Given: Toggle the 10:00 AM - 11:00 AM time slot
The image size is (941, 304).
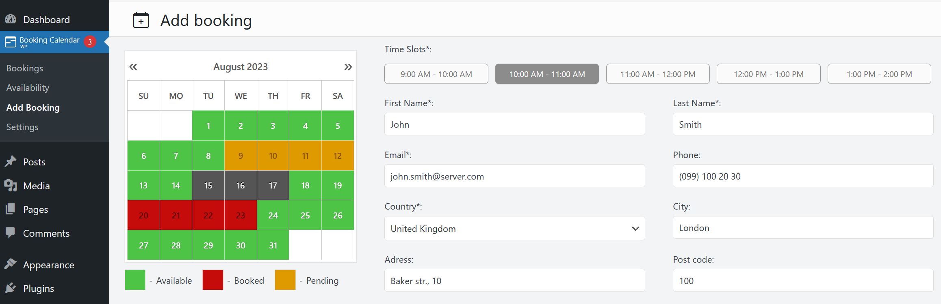Looking at the screenshot, I should click(x=547, y=74).
